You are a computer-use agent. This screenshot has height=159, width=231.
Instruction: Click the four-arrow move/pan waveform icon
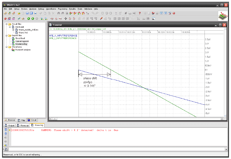(x=65, y=19)
